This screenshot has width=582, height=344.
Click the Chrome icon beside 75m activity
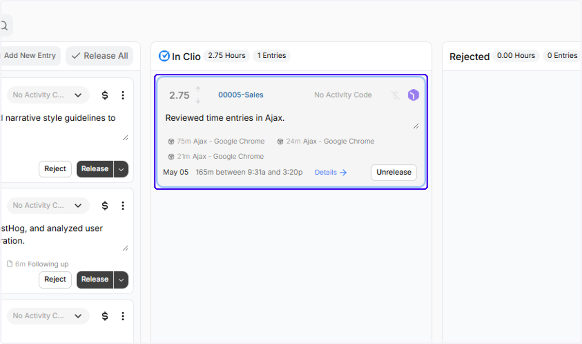171,142
